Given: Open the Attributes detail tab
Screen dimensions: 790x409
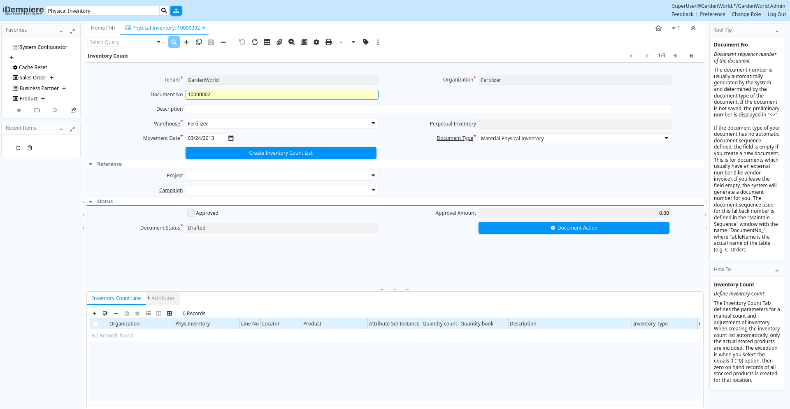Looking at the screenshot, I should tap(163, 298).
